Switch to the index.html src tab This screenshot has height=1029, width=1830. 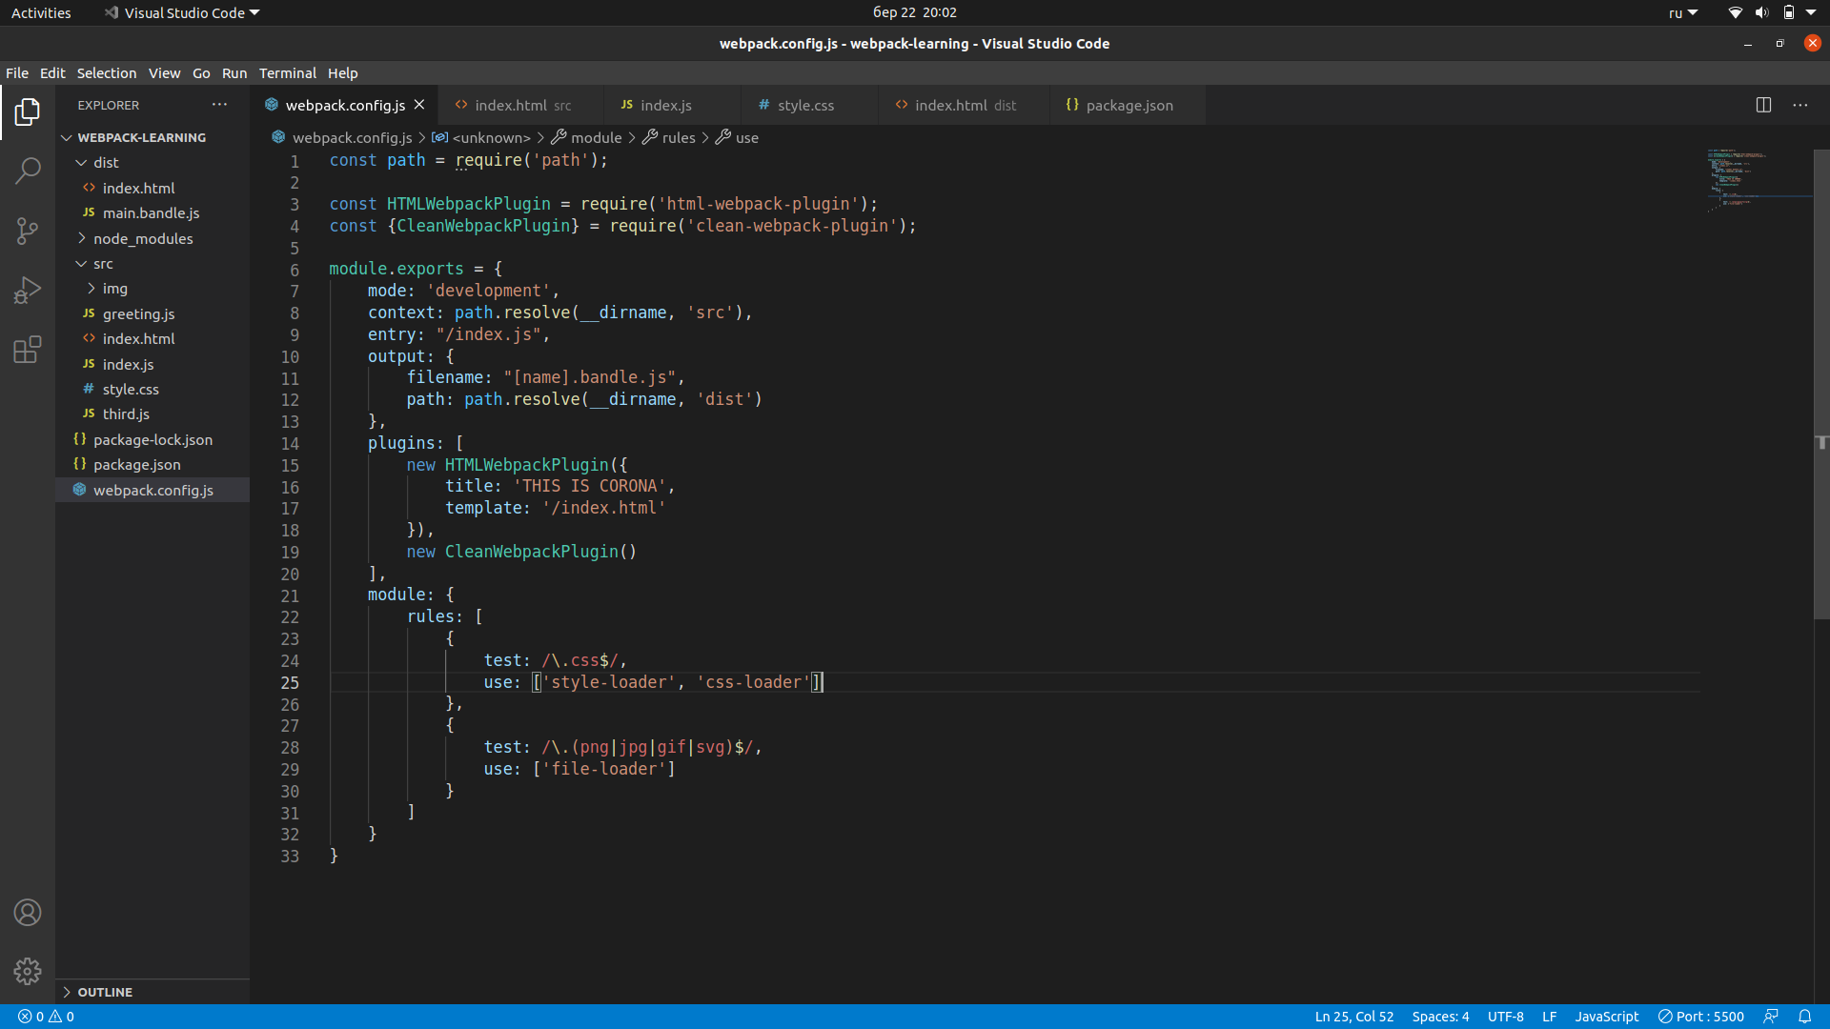click(x=521, y=105)
